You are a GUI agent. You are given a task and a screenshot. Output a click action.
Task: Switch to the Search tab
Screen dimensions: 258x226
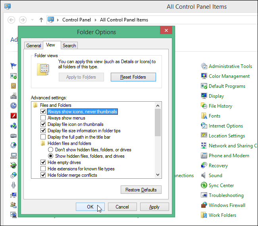tap(69, 46)
